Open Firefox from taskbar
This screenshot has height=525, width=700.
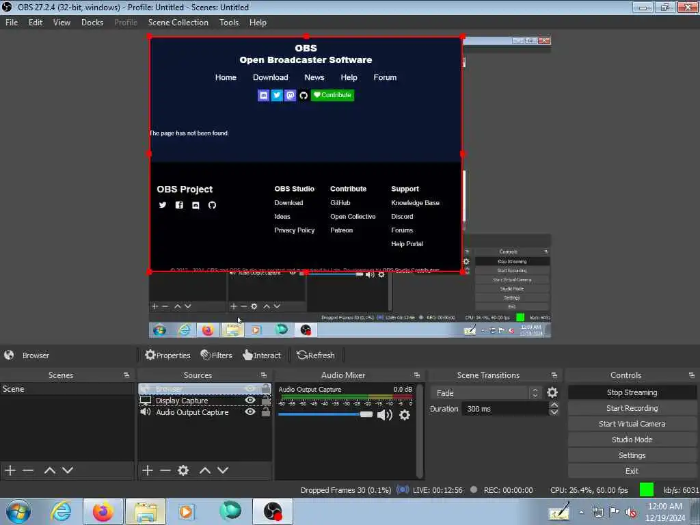point(103,511)
